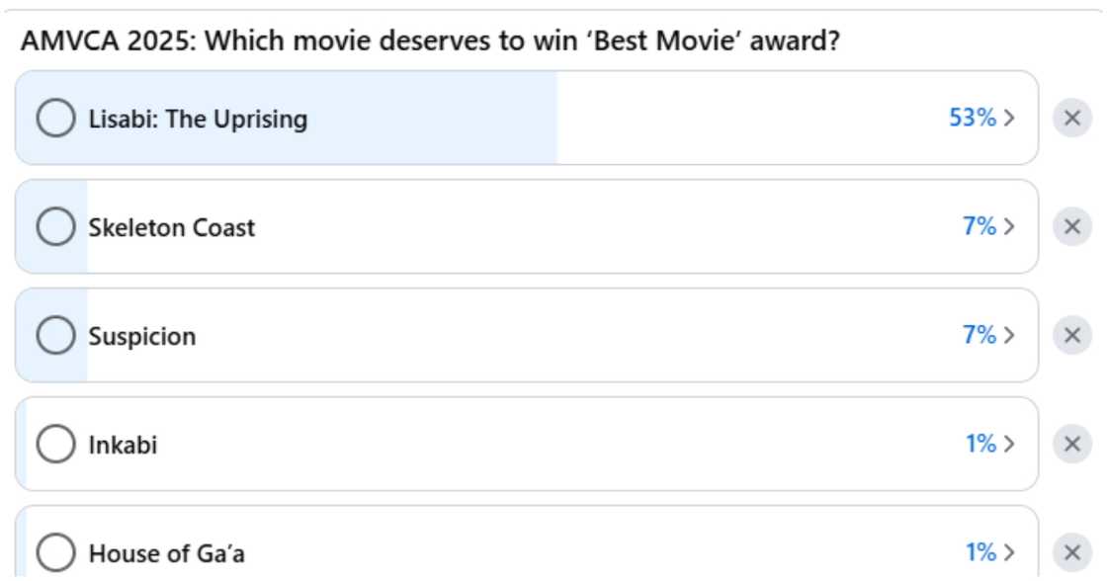Remove the Inkabi option
Viewport: 1107px width, 581px height.
[x=1072, y=446]
